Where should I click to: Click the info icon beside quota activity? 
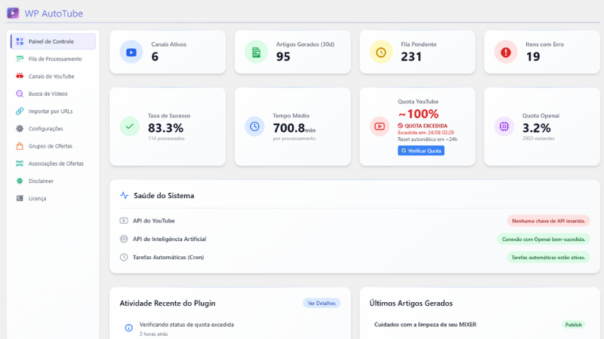tap(128, 328)
